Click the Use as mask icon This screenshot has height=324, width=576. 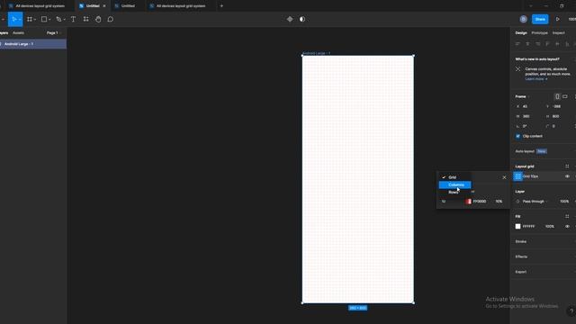coord(302,19)
